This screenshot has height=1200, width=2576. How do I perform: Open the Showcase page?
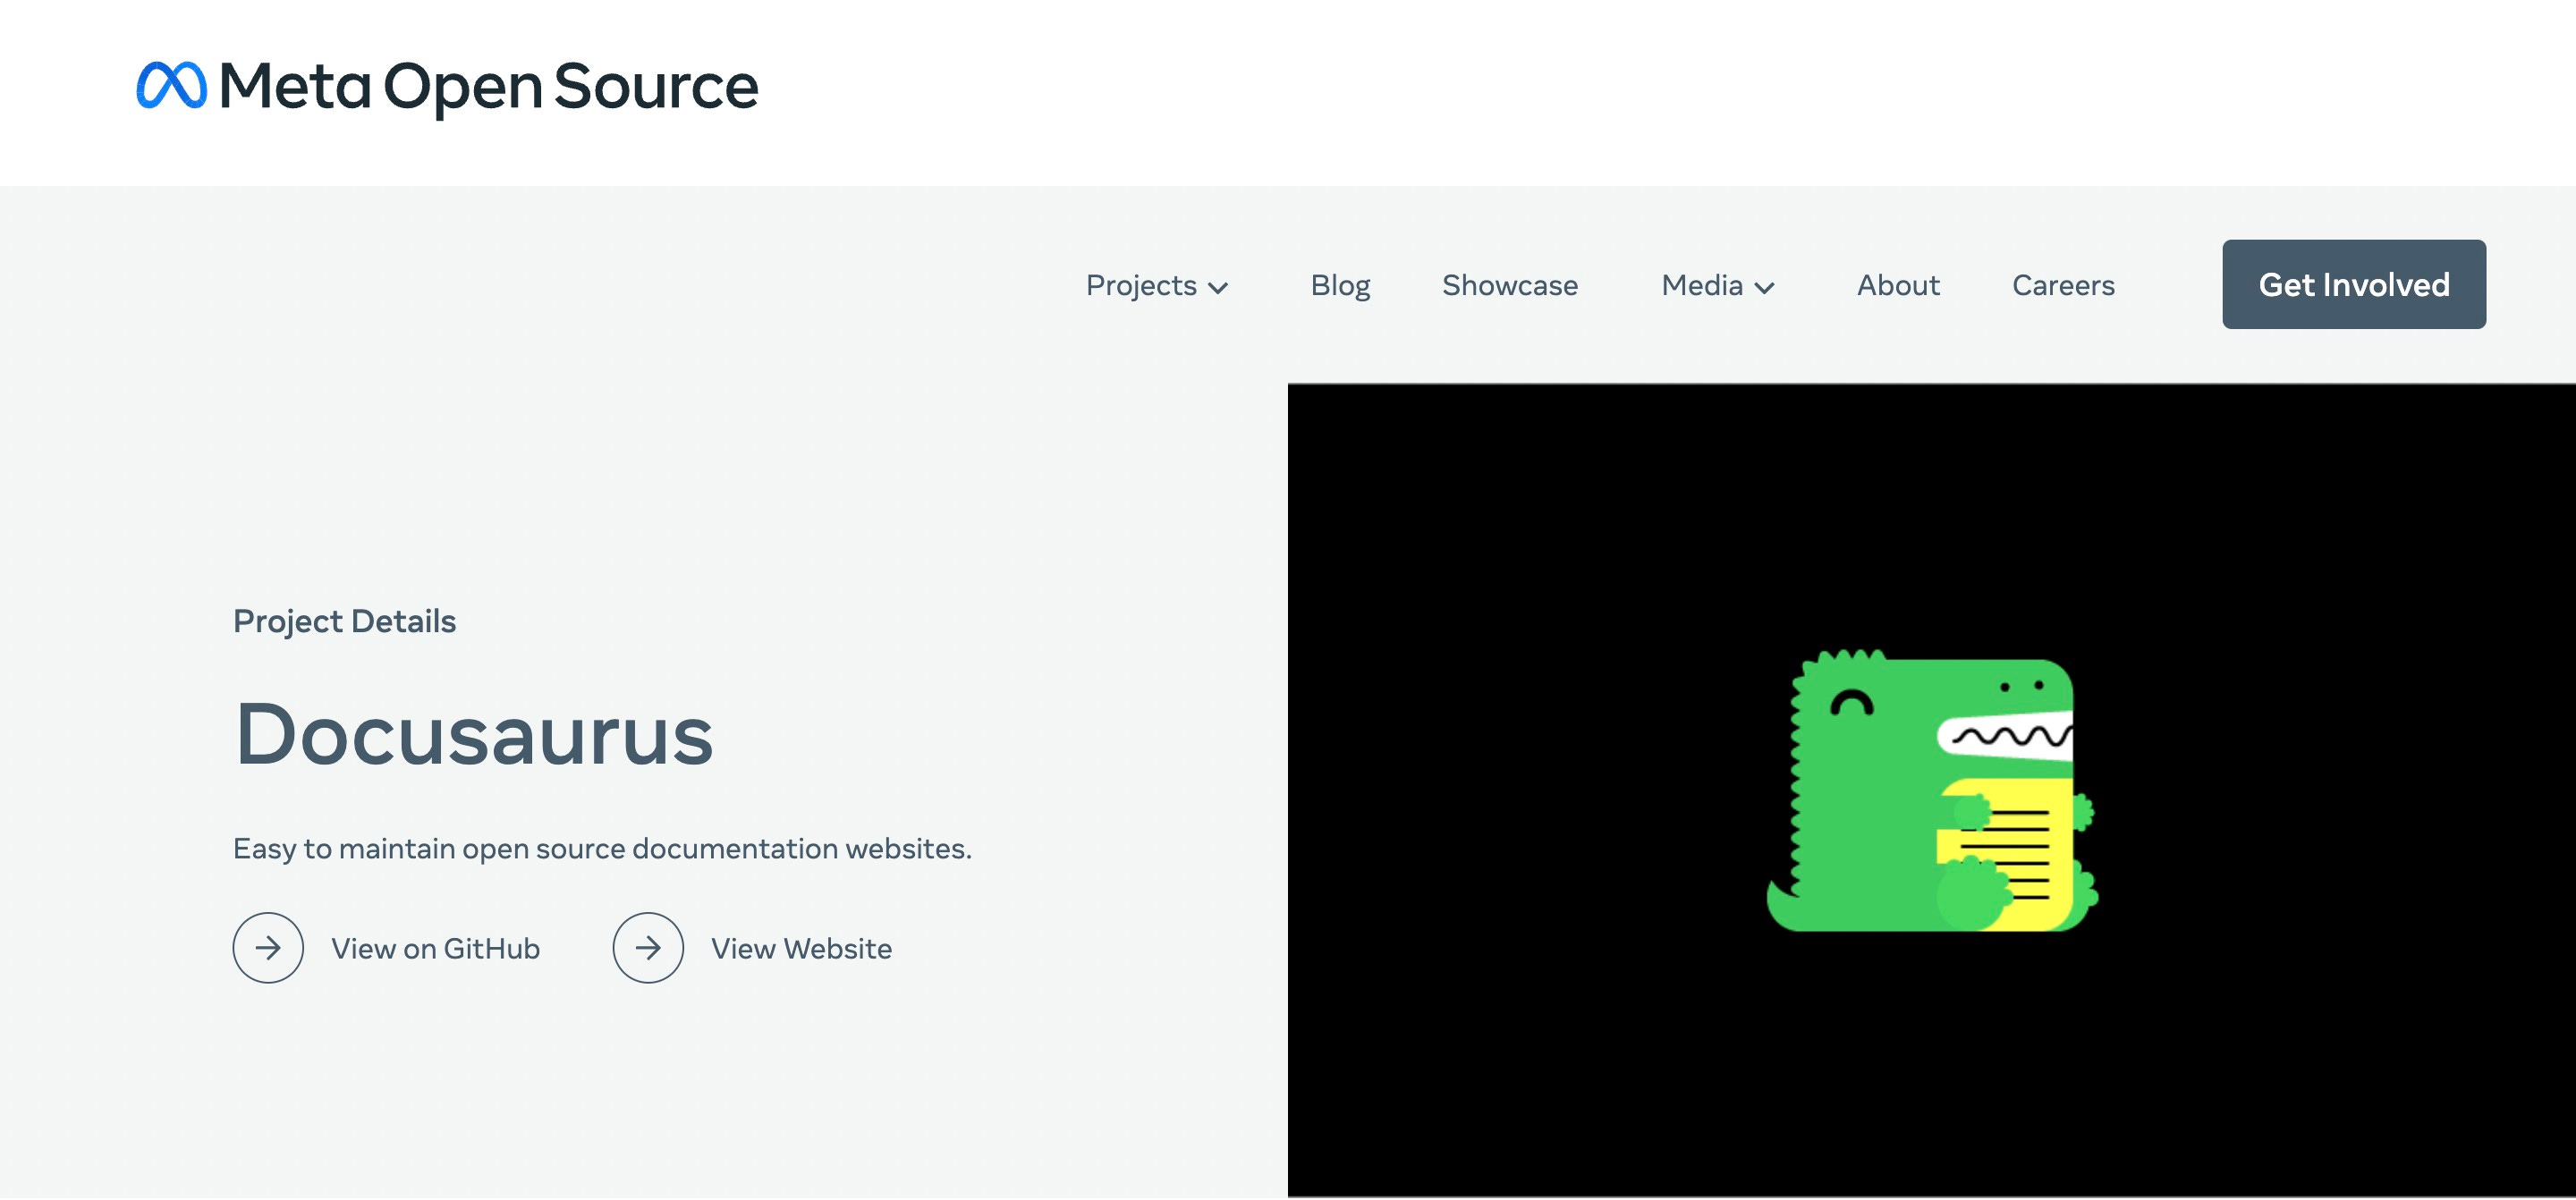1510,286
